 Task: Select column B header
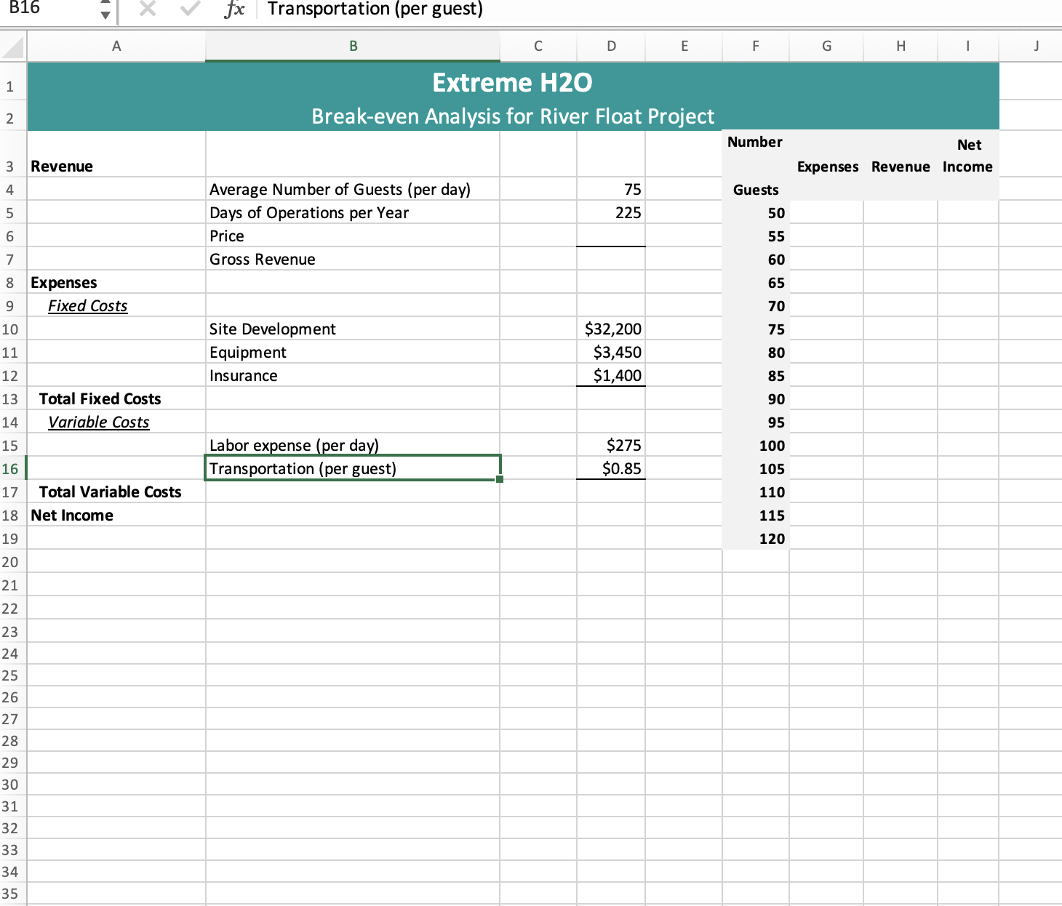click(x=352, y=45)
